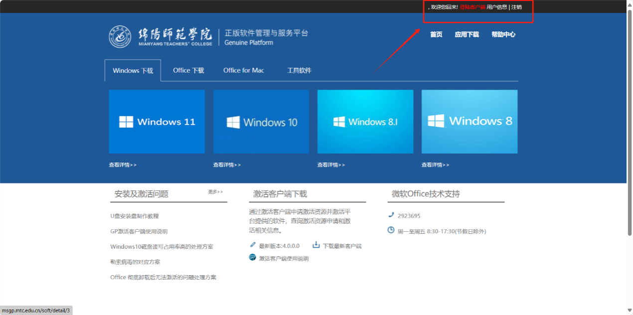The height and width of the screenshot is (315, 633).
Task: Open the Office 彻底卸载后无法激活的问题处理方案 article
Action: tap(163, 277)
